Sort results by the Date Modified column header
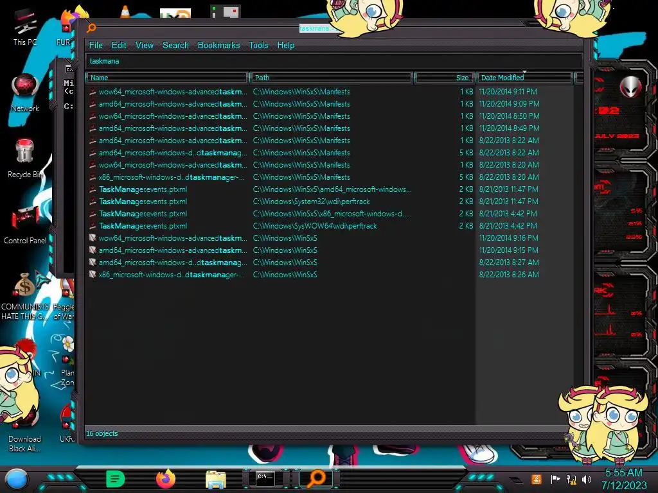The height and width of the screenshot is (493, 658). point(524,78)
